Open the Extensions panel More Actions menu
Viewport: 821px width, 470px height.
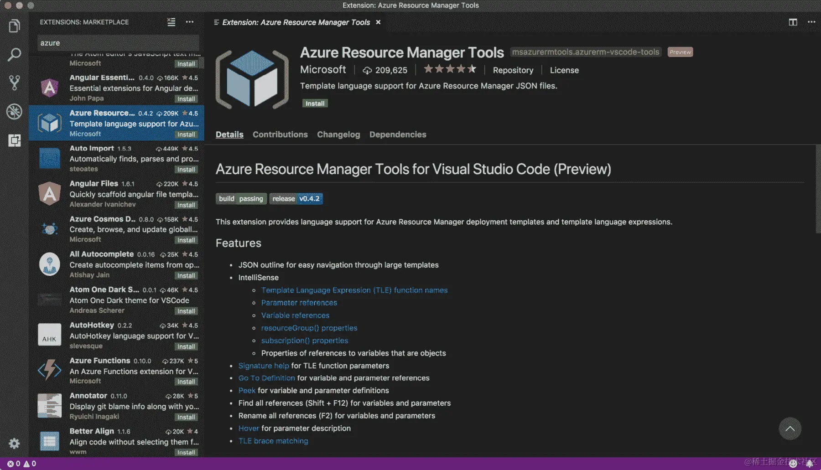click(x=189, y=22)
